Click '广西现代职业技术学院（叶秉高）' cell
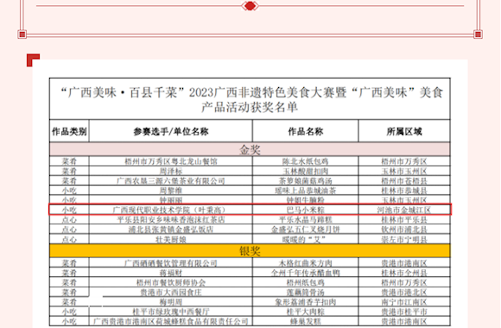501x328 pixels. [x=171, y=210]
